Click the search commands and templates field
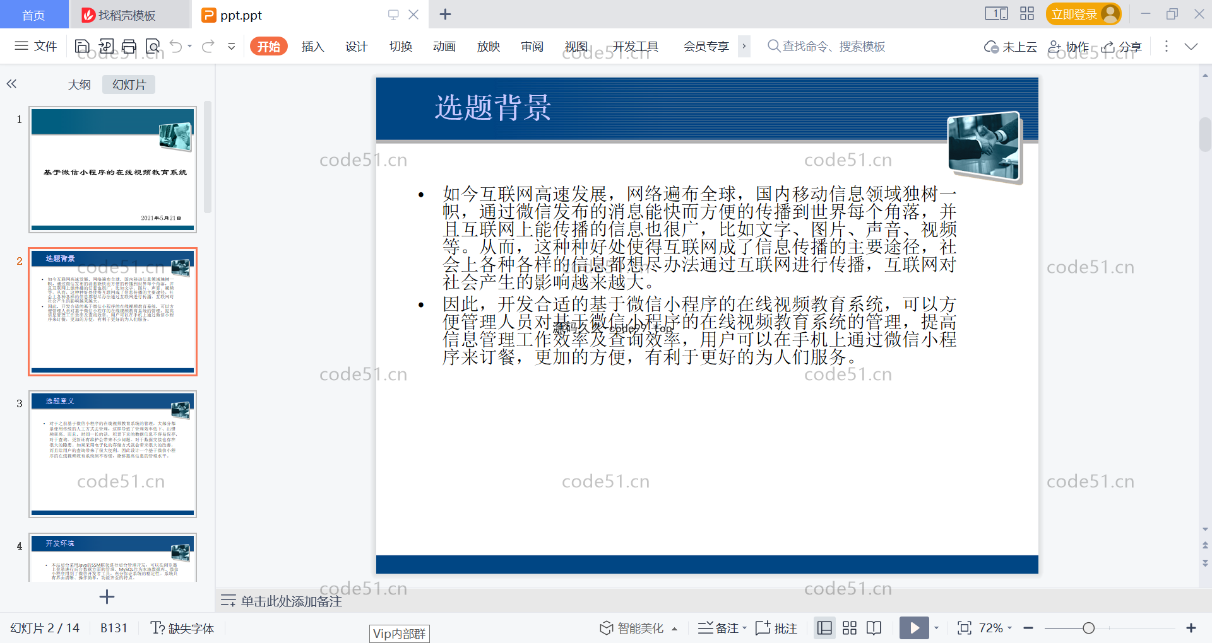 (x=826, y=46)
